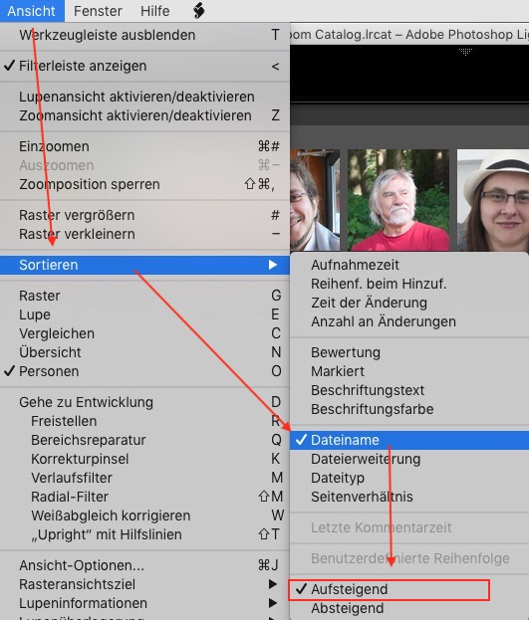
Task: Select thumbnail of white-haired man in red shirt
Action: point(398,200)
